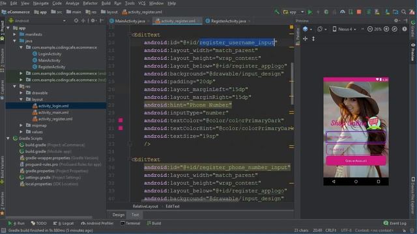
Task: Toggle the pan horizontal icon in preview
Action: 306,39
